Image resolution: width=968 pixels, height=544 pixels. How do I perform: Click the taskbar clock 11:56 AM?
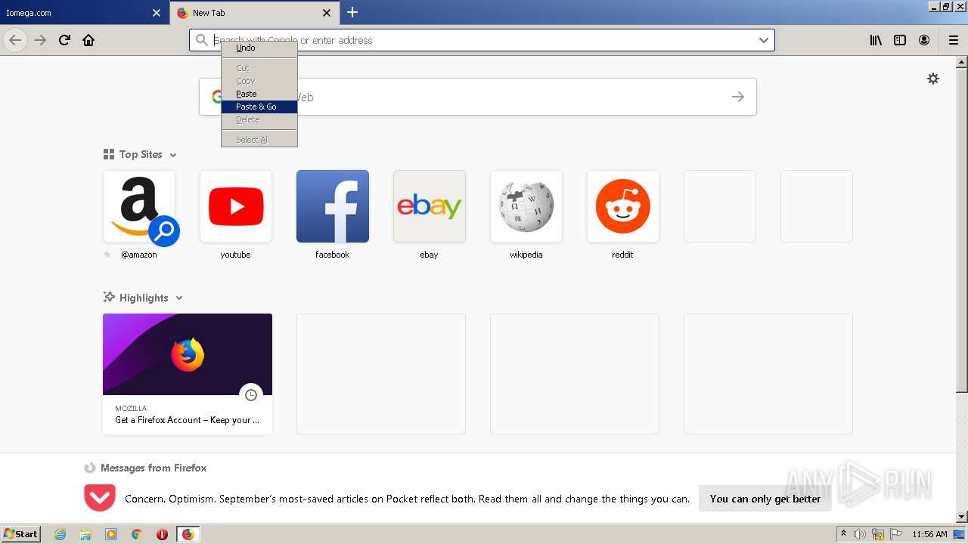929,534
